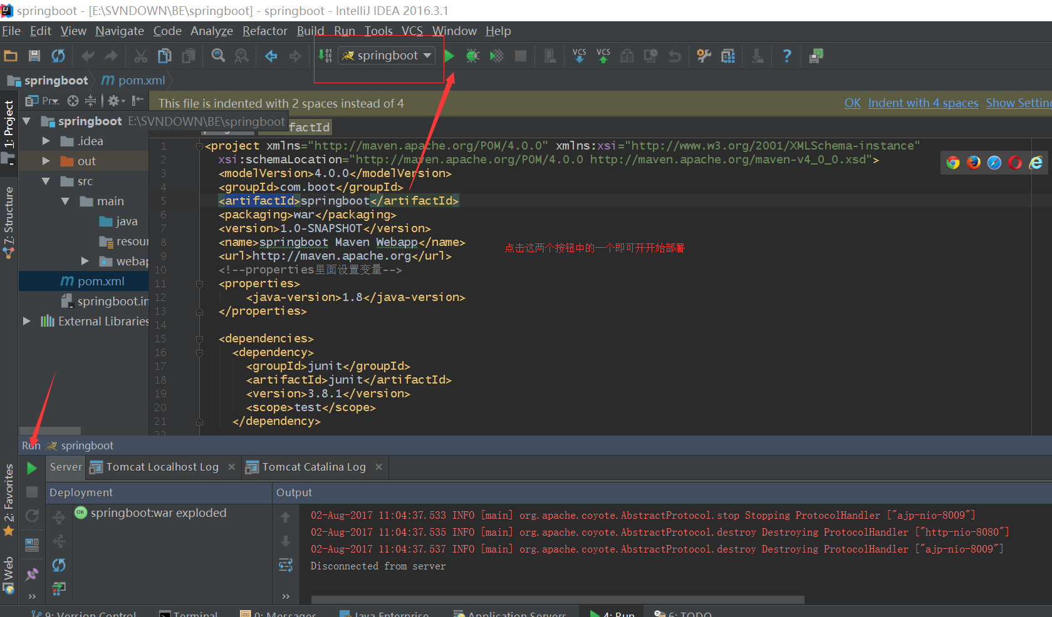Image resolution: width=1052 pixels, height=617 pixels.
Task: Open in Internet Explorer browser icon in editor
Action: pos(1036,163)
